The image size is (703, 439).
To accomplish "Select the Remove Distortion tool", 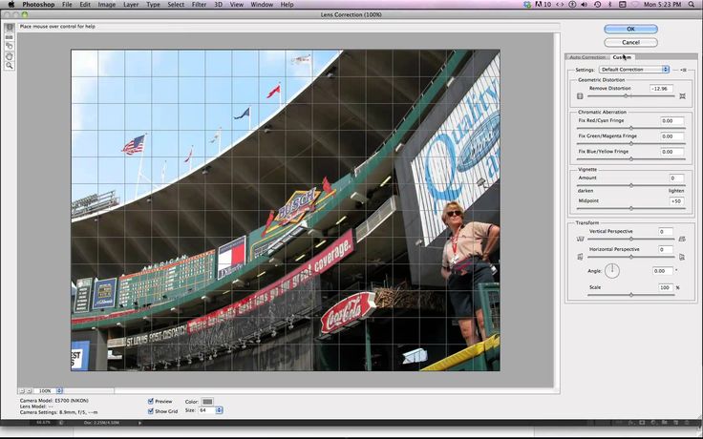I will click(9, 28).
